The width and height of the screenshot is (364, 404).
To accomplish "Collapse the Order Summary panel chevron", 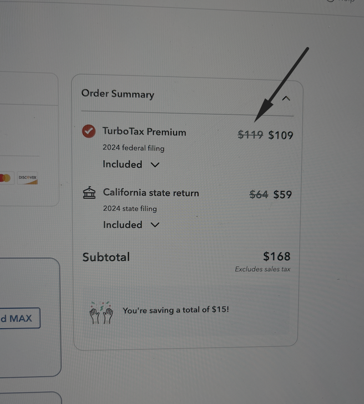I will (286, 99).
